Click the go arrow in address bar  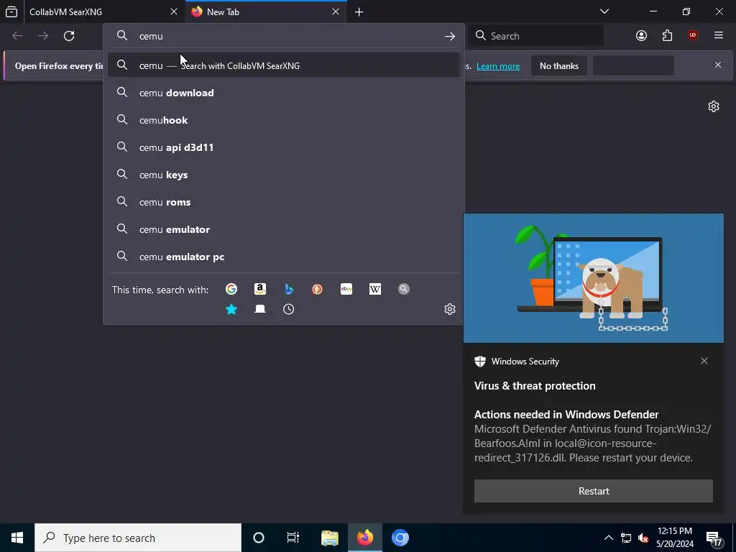click(450, 36)
